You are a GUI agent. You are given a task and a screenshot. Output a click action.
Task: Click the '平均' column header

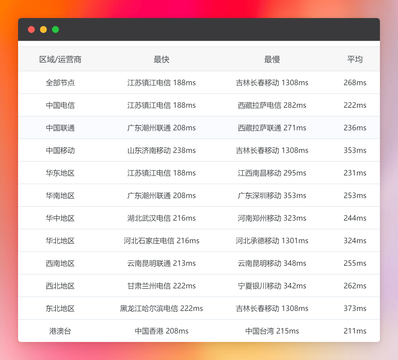(355, 59)
